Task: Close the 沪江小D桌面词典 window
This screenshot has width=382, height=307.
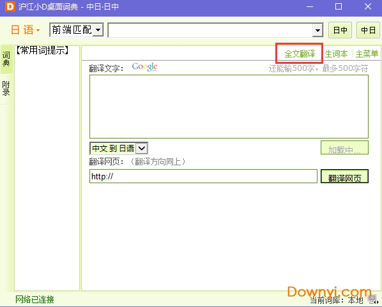Action: pos(367,6)
